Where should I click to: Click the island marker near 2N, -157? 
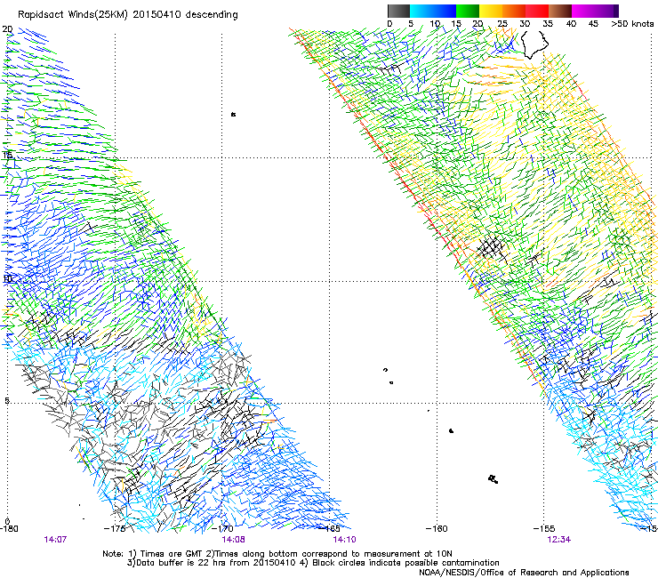[493, 479]
